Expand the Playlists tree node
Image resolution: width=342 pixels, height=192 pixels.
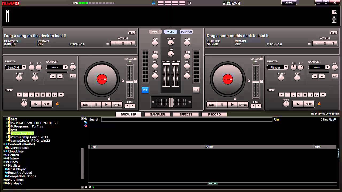point(4,166)
